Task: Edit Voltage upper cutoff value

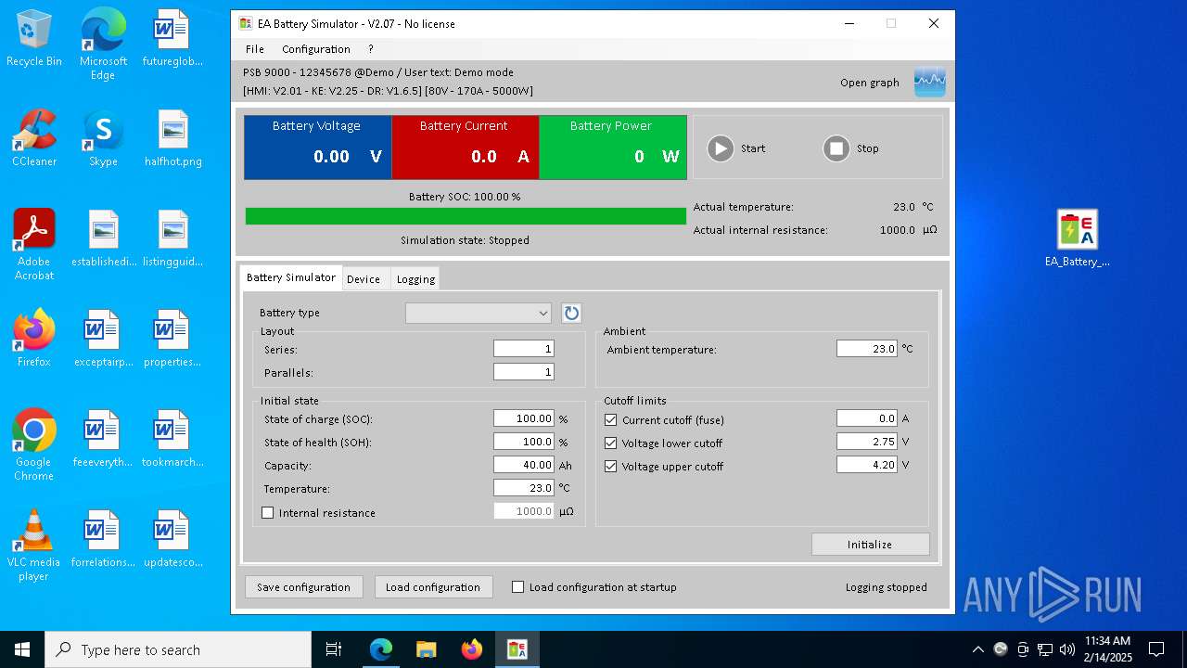Action: point(867,465)
